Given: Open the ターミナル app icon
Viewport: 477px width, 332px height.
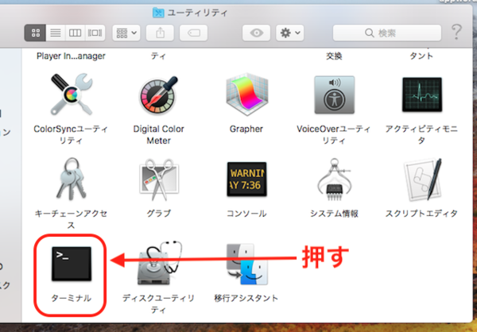Looking at the screenshot, I should pos(72,264).
